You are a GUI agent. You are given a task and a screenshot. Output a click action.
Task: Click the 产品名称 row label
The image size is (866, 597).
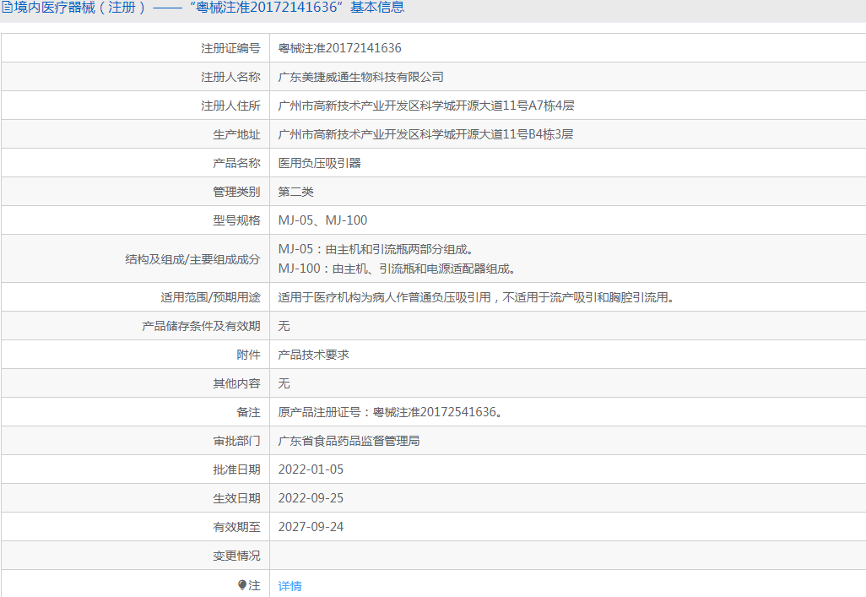[236, 163]
